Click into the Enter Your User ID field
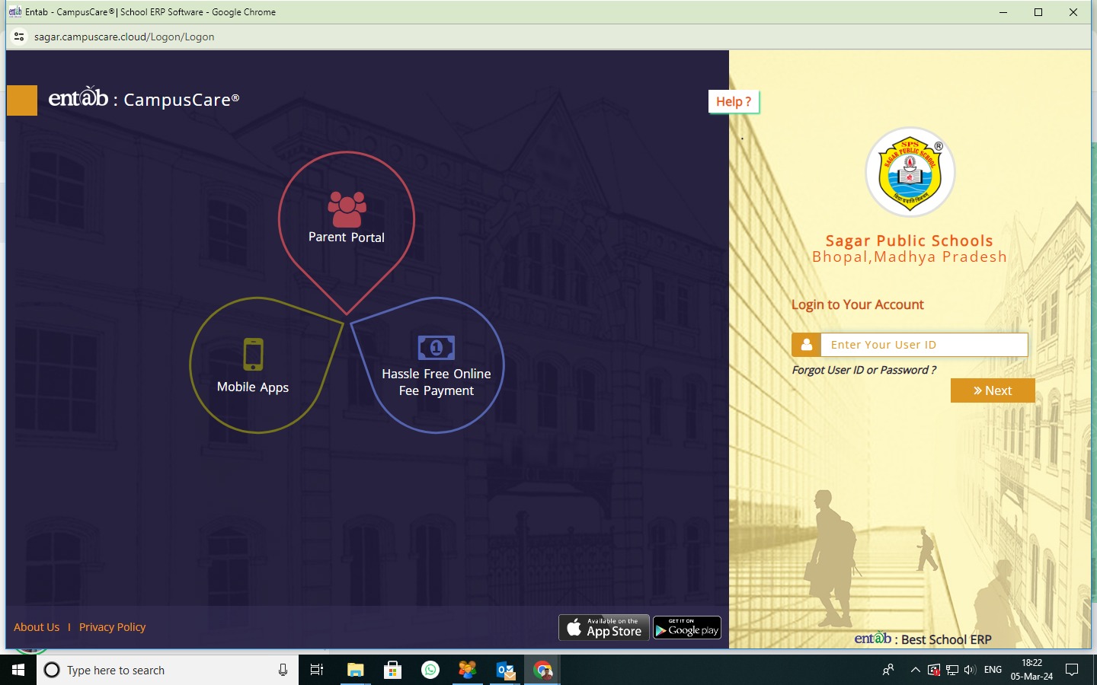Screen dimensions: 1097x685 coord(924,345)
